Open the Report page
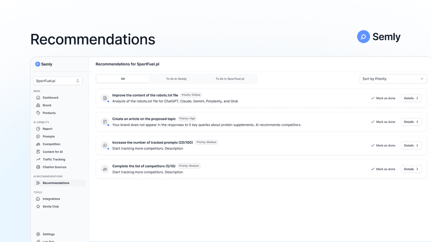The height and width of the screenshot is (242, 431). coord(47,129)
